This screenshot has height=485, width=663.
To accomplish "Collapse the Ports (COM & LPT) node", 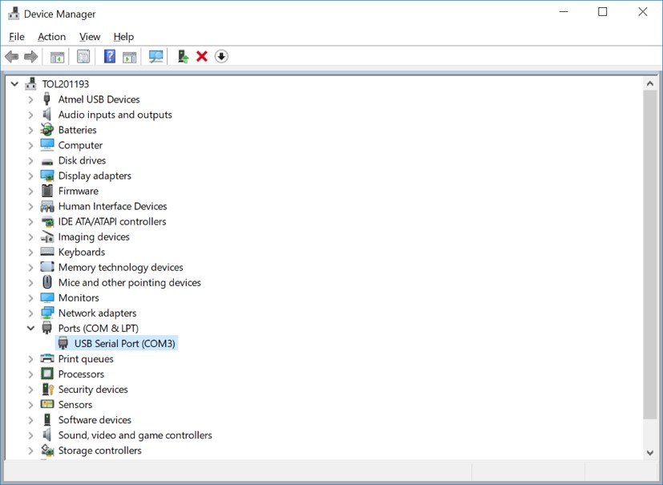I will coord(30,328).
